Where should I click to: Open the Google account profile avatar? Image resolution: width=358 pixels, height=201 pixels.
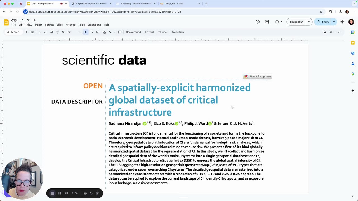pos(351,22)
